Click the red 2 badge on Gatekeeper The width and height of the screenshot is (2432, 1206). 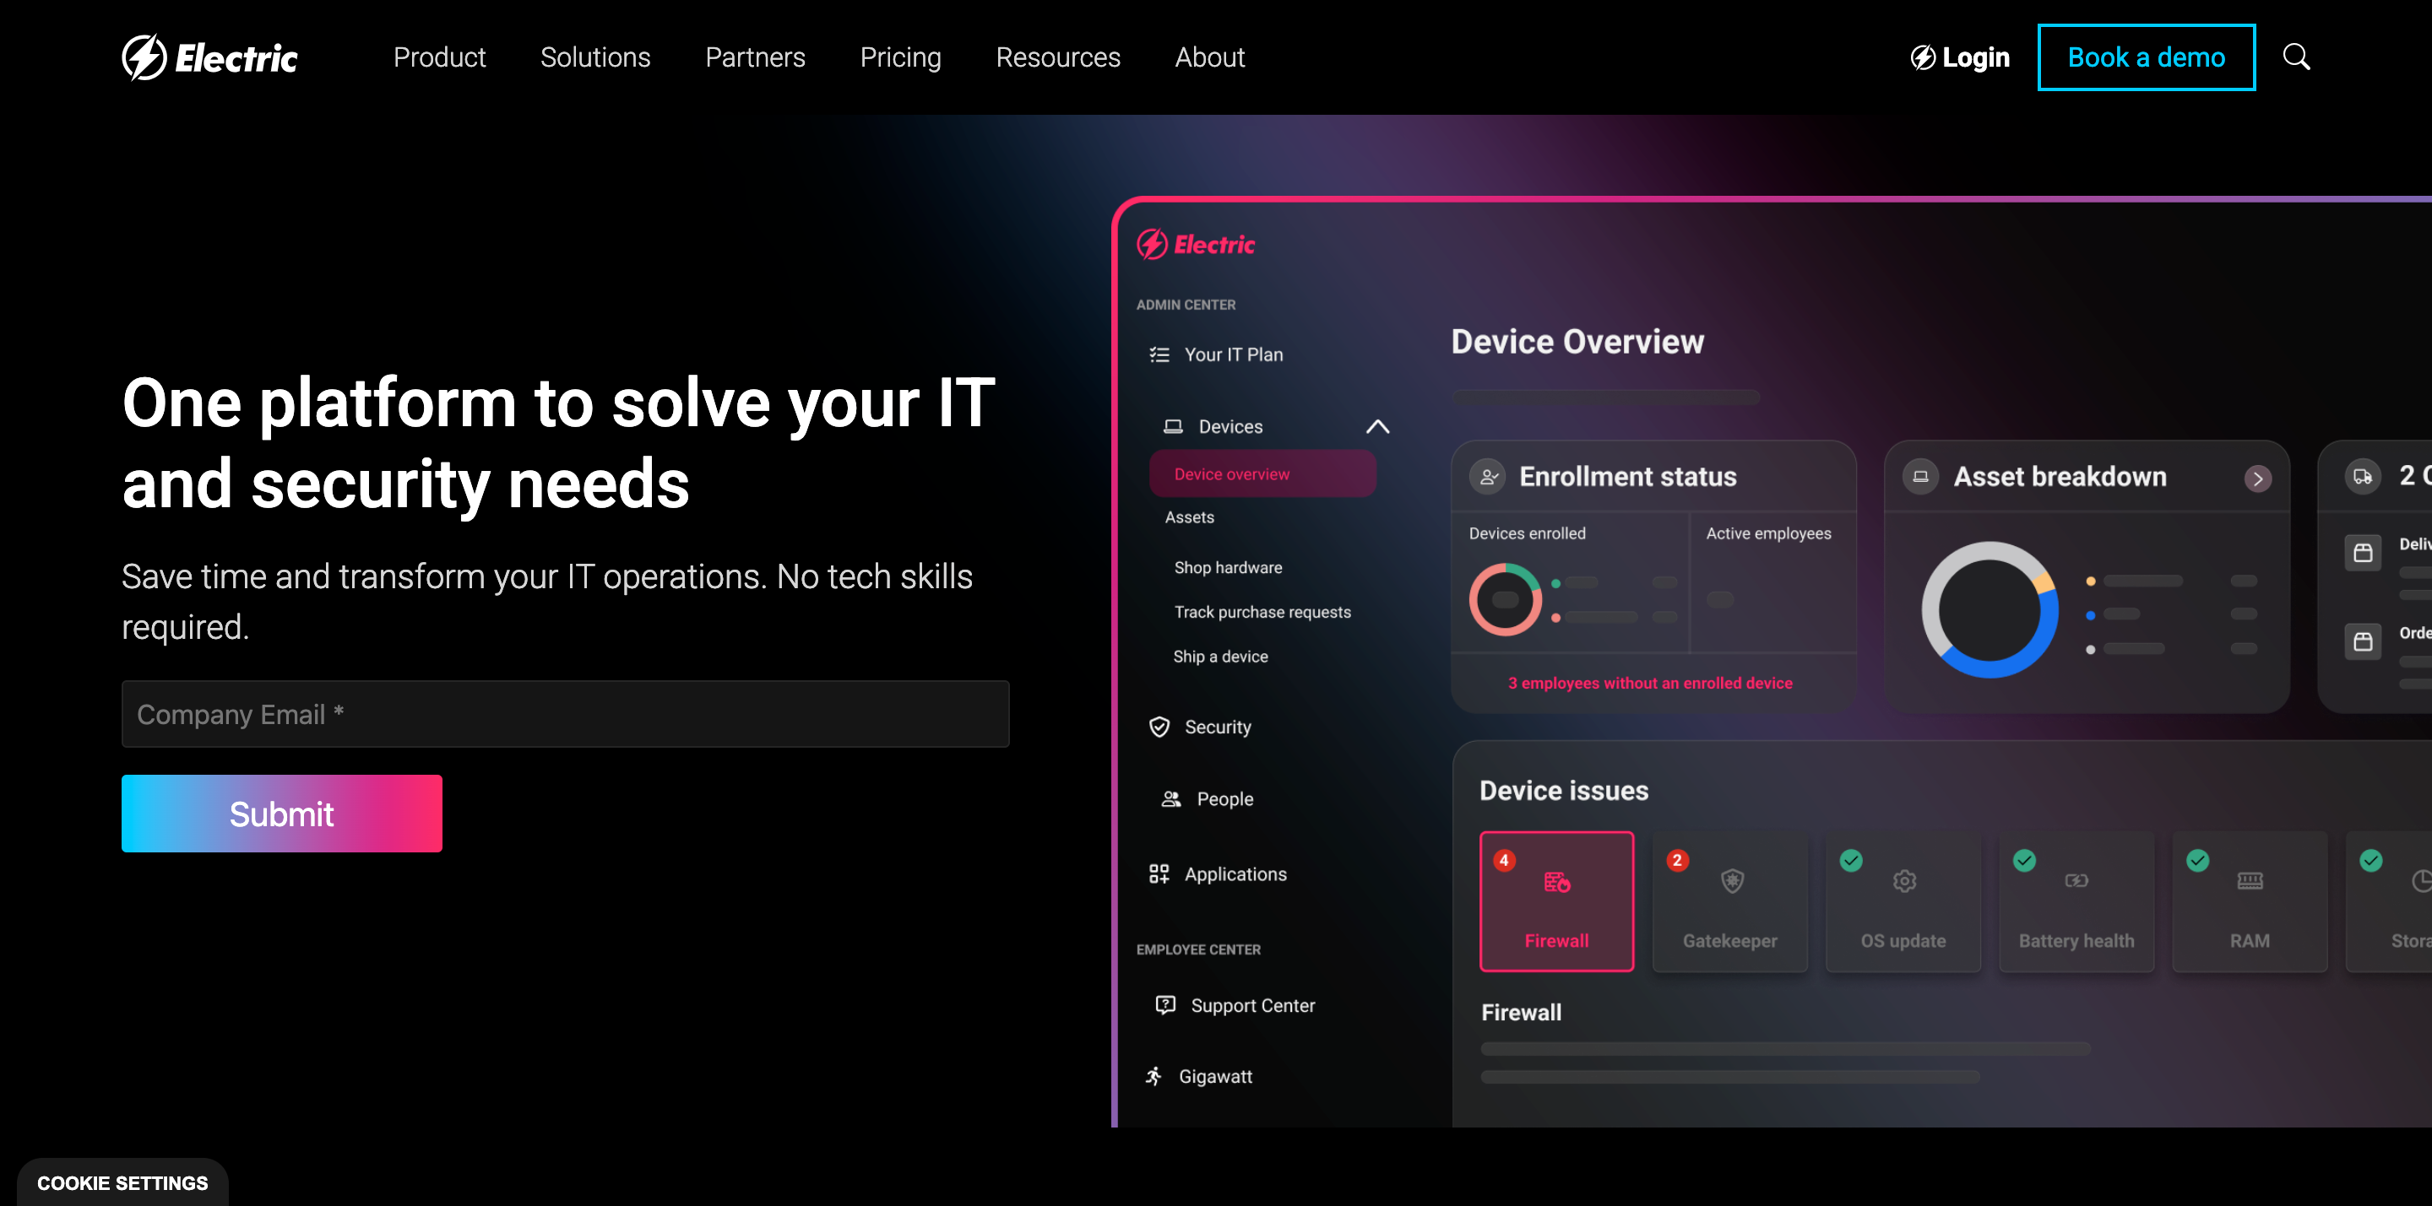[1678, 861]
